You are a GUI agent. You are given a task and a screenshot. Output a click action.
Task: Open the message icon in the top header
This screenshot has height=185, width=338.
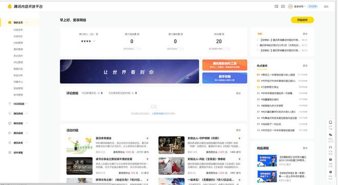[283, 7]
